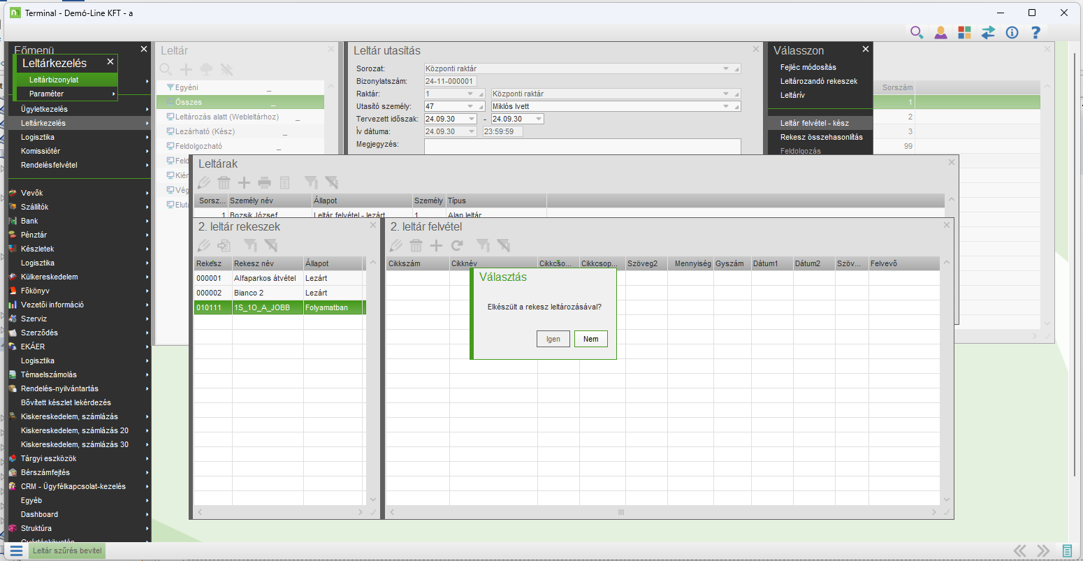Open Tervezett időszak start date dropdown
The width and height of the screenshot is (1083, 561).
tap(471, 119)
